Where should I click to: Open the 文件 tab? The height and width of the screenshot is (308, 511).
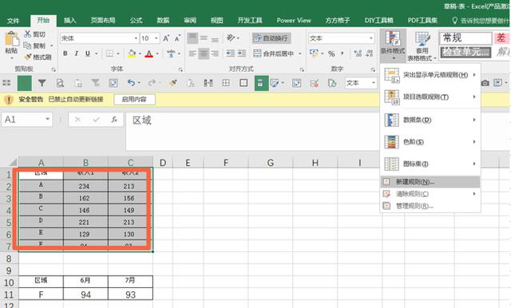tap(13, 21)
